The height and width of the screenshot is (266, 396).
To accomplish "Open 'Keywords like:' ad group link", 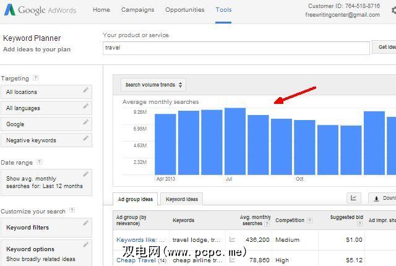I will pos(140,240).
